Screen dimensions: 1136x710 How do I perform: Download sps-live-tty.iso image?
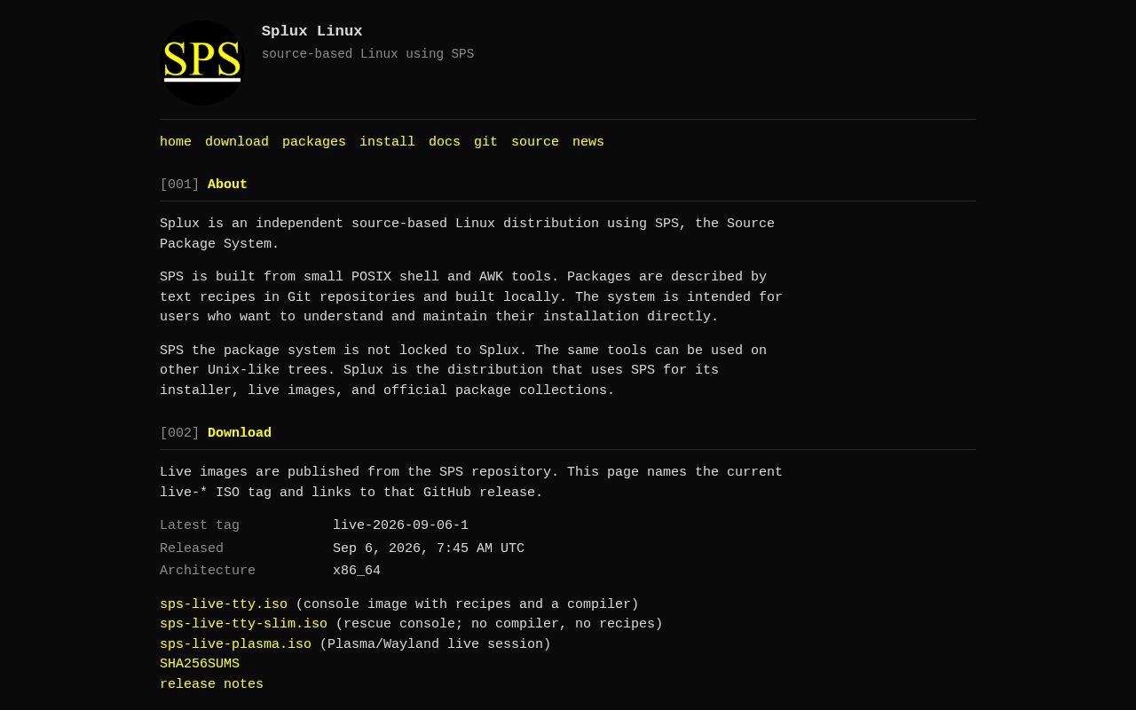point(224,604)
